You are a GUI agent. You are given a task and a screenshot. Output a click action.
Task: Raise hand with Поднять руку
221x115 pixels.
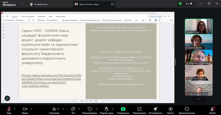tap(106, 109)
